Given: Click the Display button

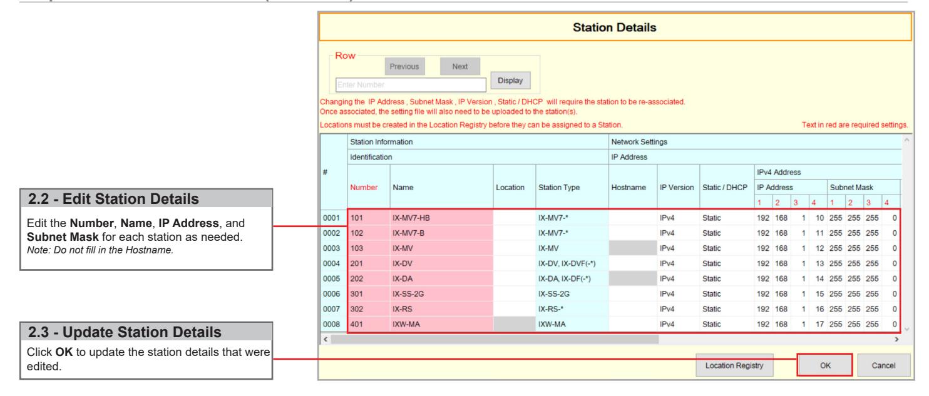Looking at the screenshot, I should click(510, 80).
